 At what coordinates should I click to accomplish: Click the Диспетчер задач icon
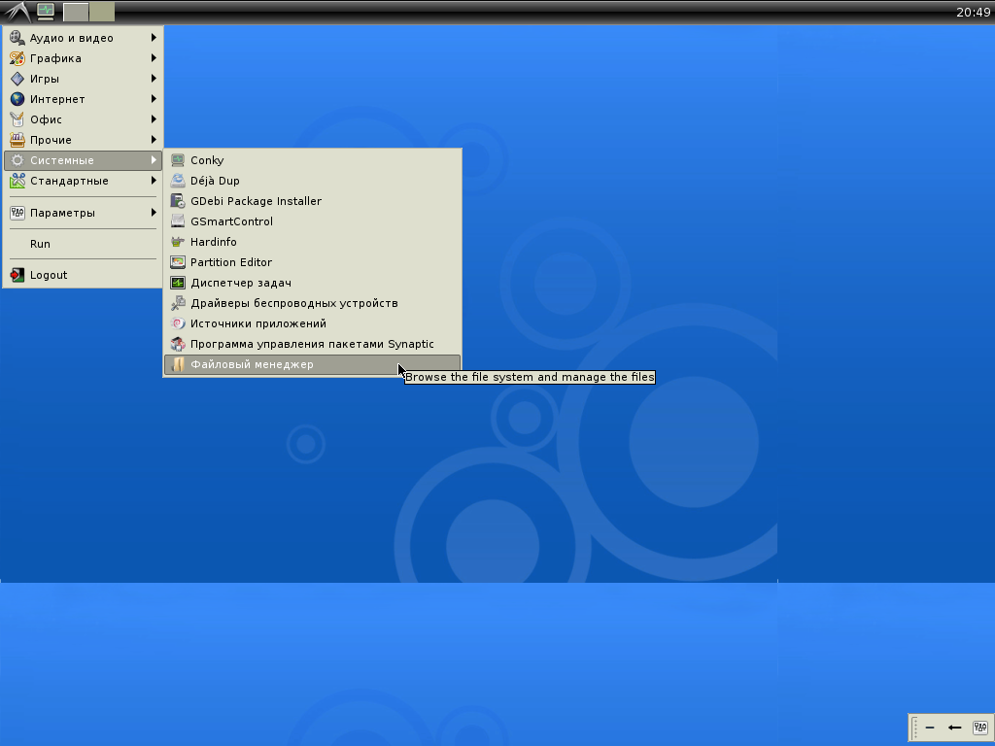point(178,283)
